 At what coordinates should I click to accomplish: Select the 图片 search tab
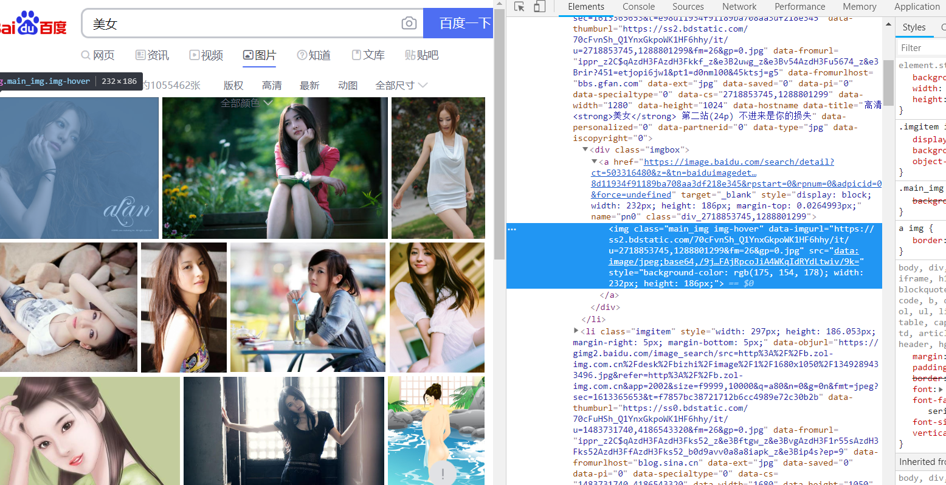[260, 55]
